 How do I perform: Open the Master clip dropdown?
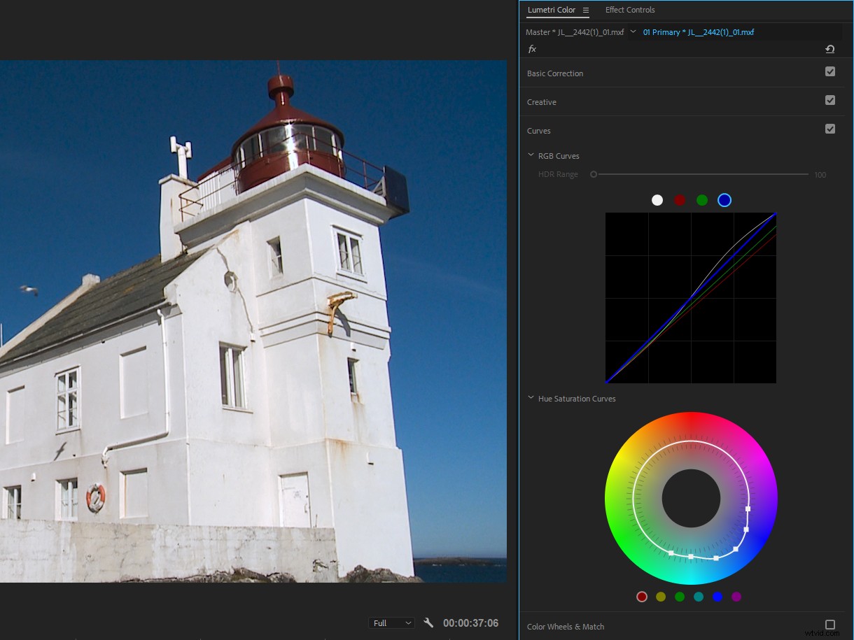point(633,31)
